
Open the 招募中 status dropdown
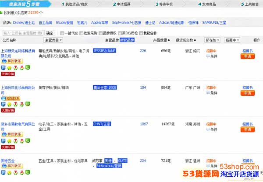tap(232, 40)
